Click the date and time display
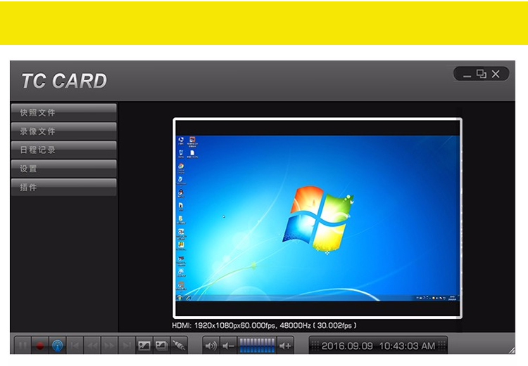Screen dimensions: 528x366 (x=378, y=346)
